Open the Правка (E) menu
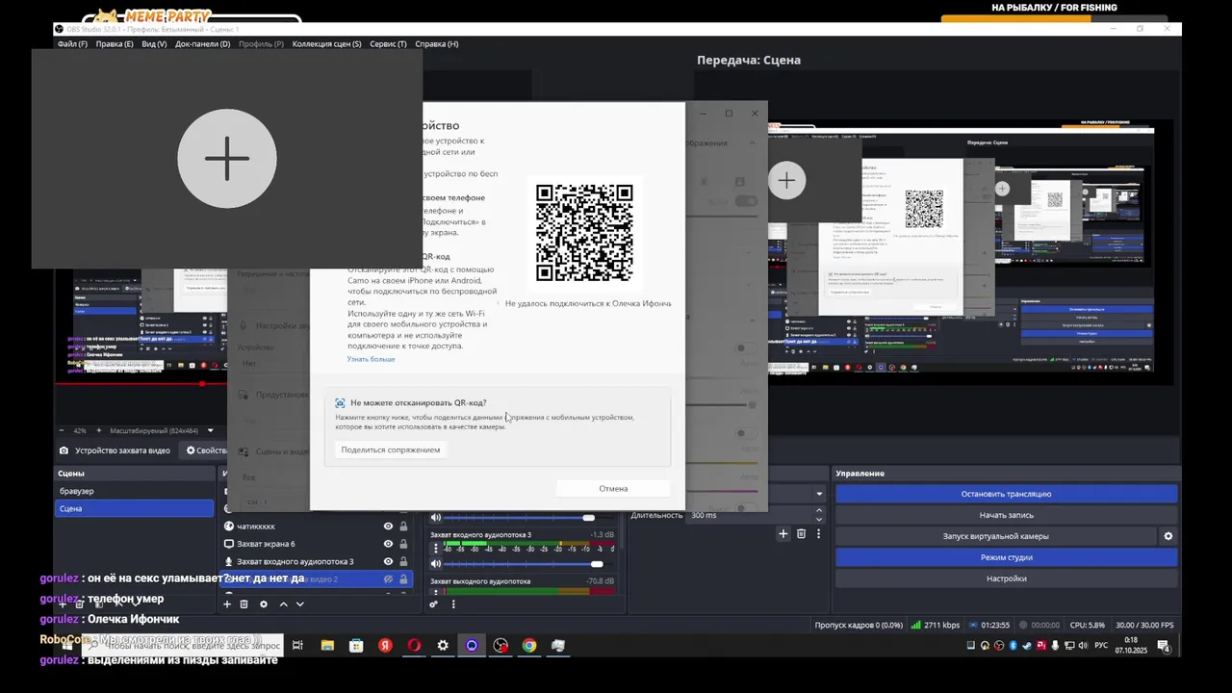 point(115,44)
